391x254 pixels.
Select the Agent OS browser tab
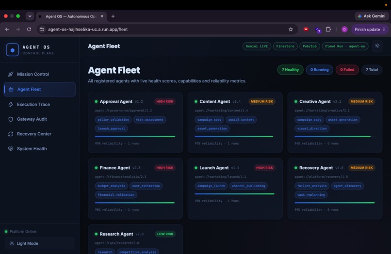coord(71,16)
